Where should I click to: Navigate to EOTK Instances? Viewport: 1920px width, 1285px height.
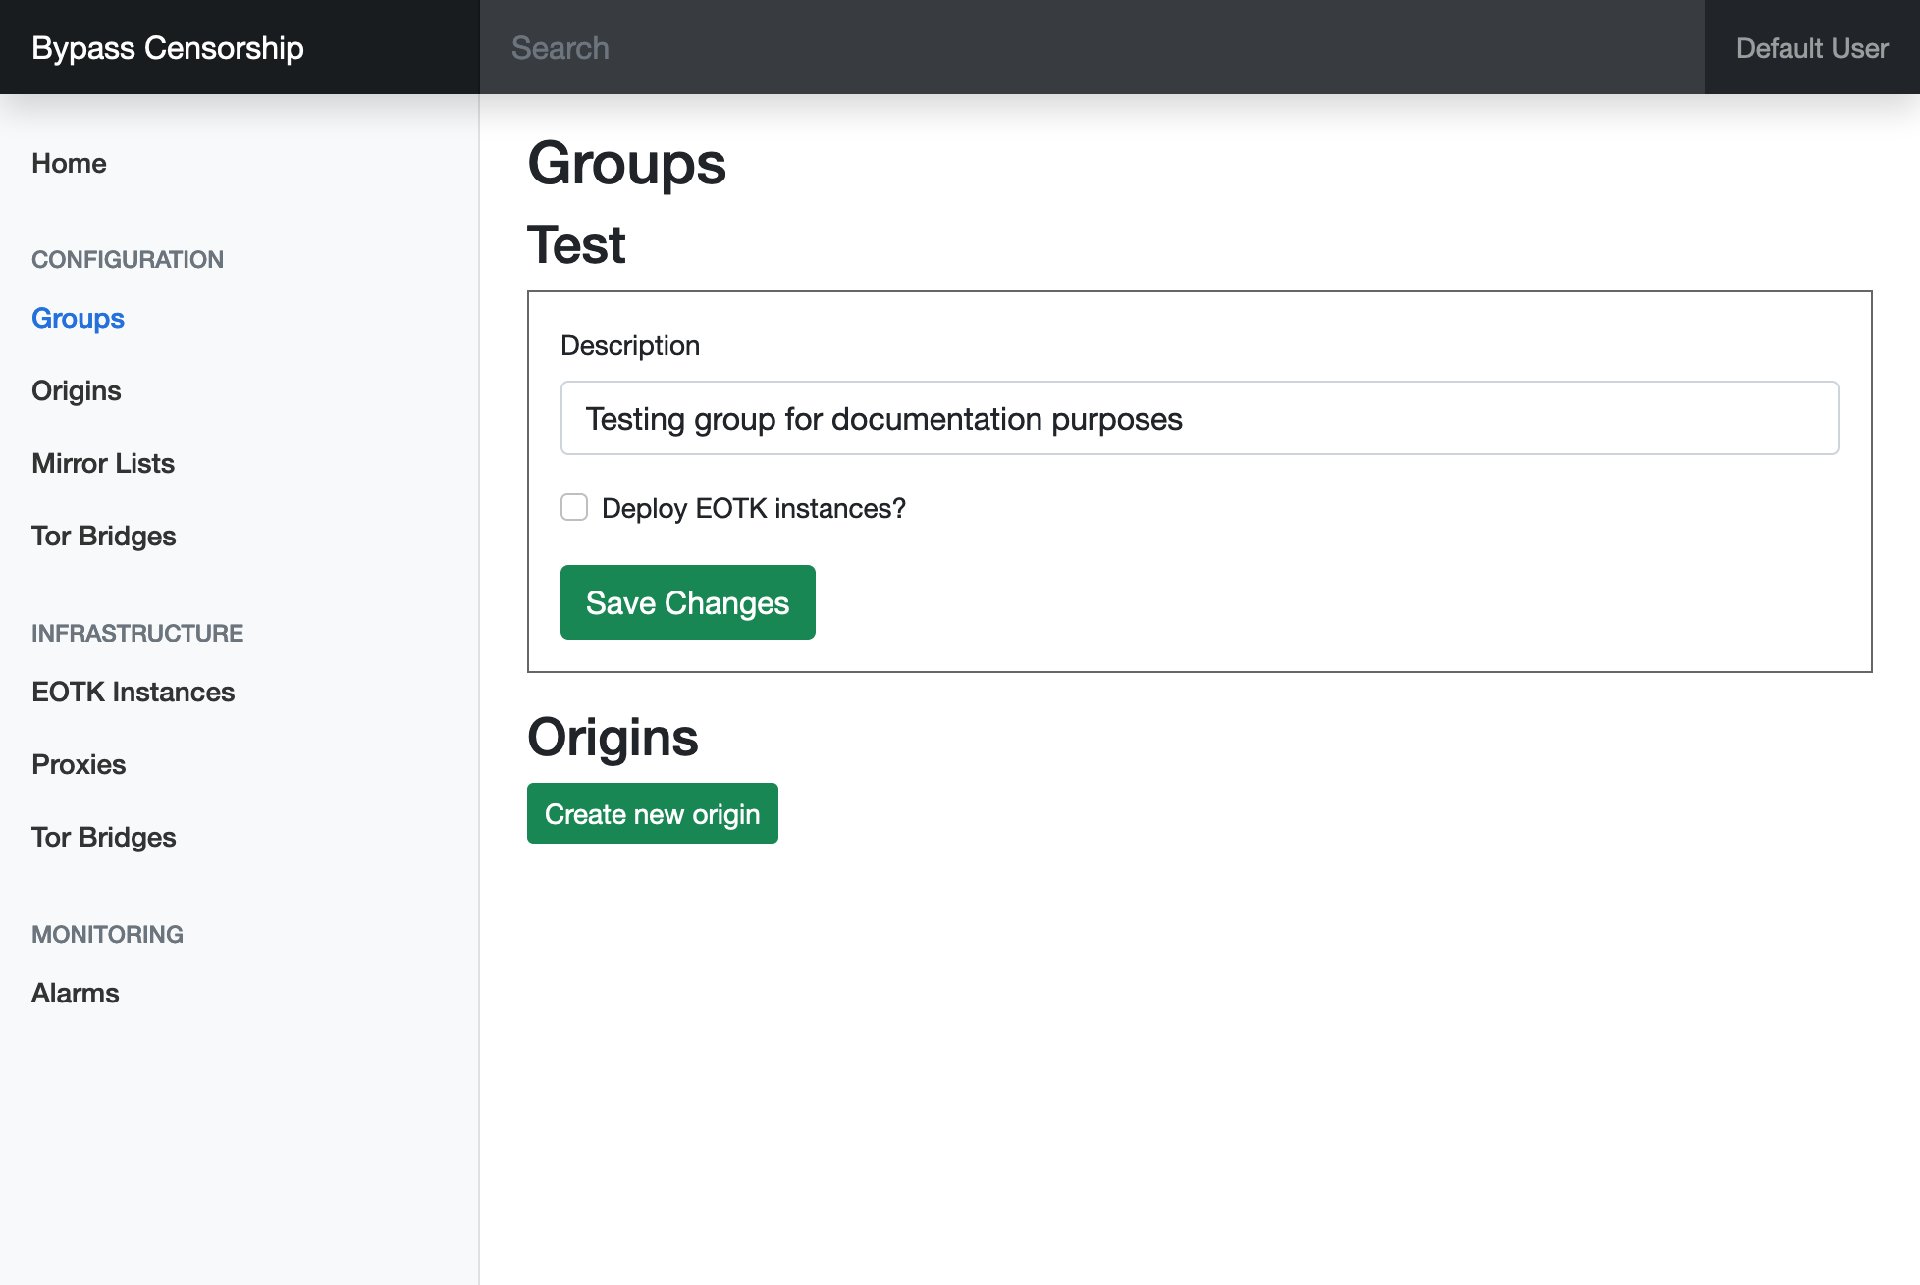point(133,692)
